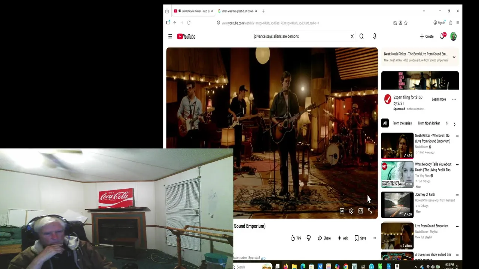Open the account avatar menu

(454, 36)
